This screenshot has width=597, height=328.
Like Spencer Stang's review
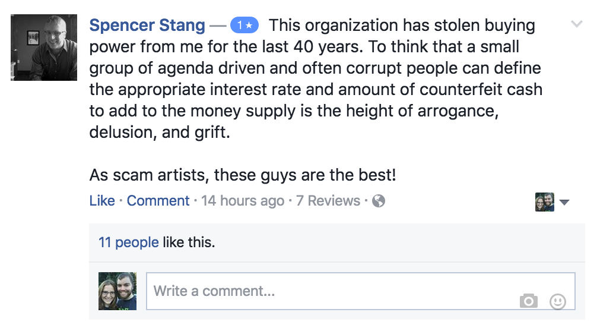[102, 201]
